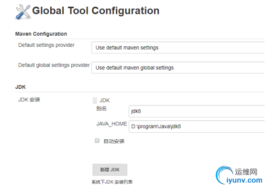Open the Default global settings provider dropdown

coord(178,68)
